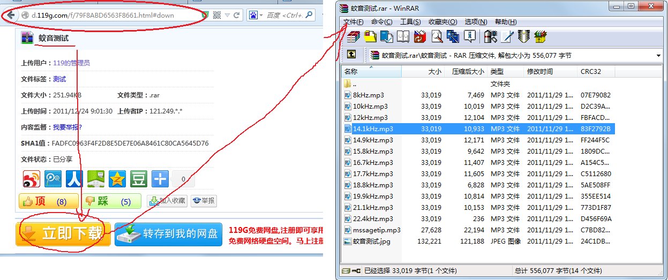Click Baidu paw search engine icon
Image resolution: width=668 pixels, height=280 pixels.
[253, 15]
